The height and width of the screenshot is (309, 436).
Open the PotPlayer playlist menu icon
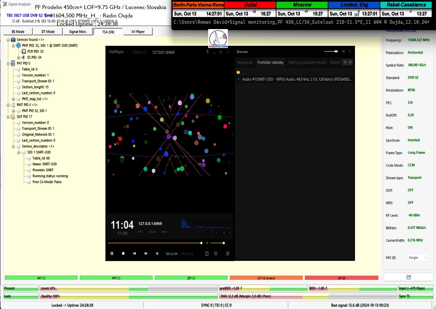(x=228, y=253)
